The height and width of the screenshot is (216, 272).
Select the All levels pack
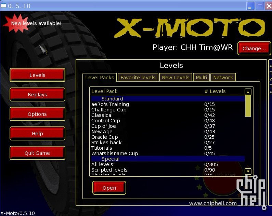pyautogui.click(x=168, y=164)
